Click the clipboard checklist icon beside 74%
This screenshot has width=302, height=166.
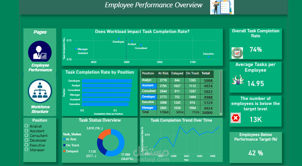click(237, 53)
